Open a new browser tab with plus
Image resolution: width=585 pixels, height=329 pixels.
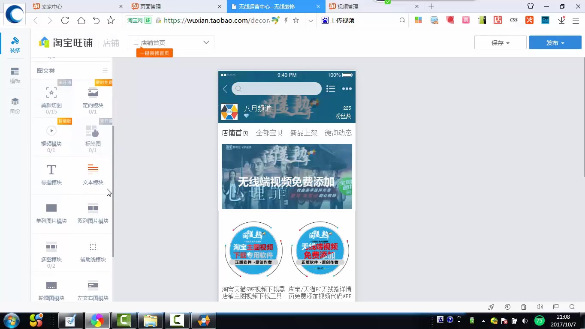[x=431, y=6]
